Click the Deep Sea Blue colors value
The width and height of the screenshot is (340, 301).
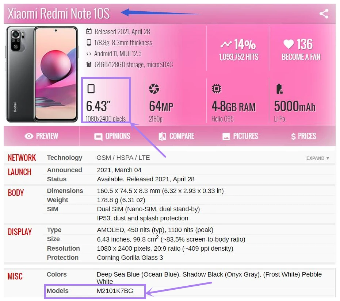[209, 278]
